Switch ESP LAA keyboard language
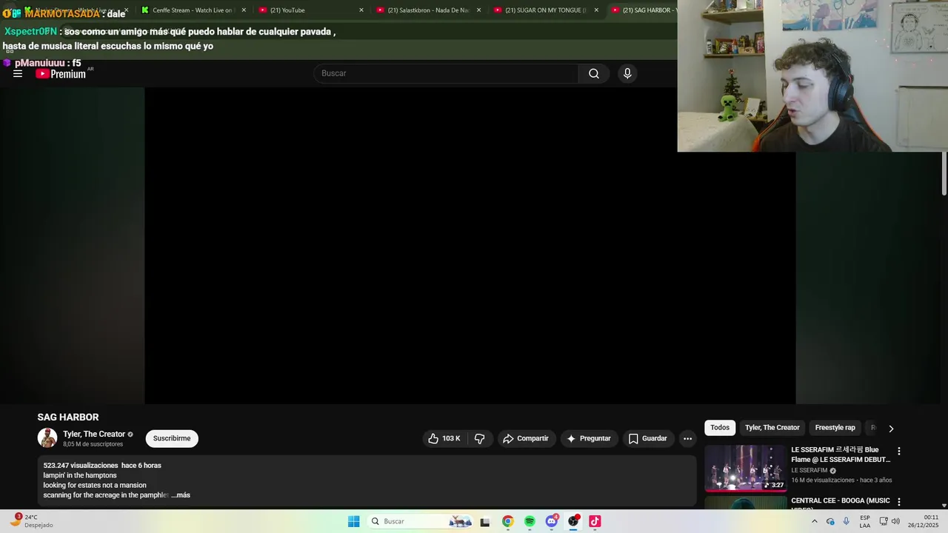Viewport: 948px width, 533px height. [x=865, y=521]
